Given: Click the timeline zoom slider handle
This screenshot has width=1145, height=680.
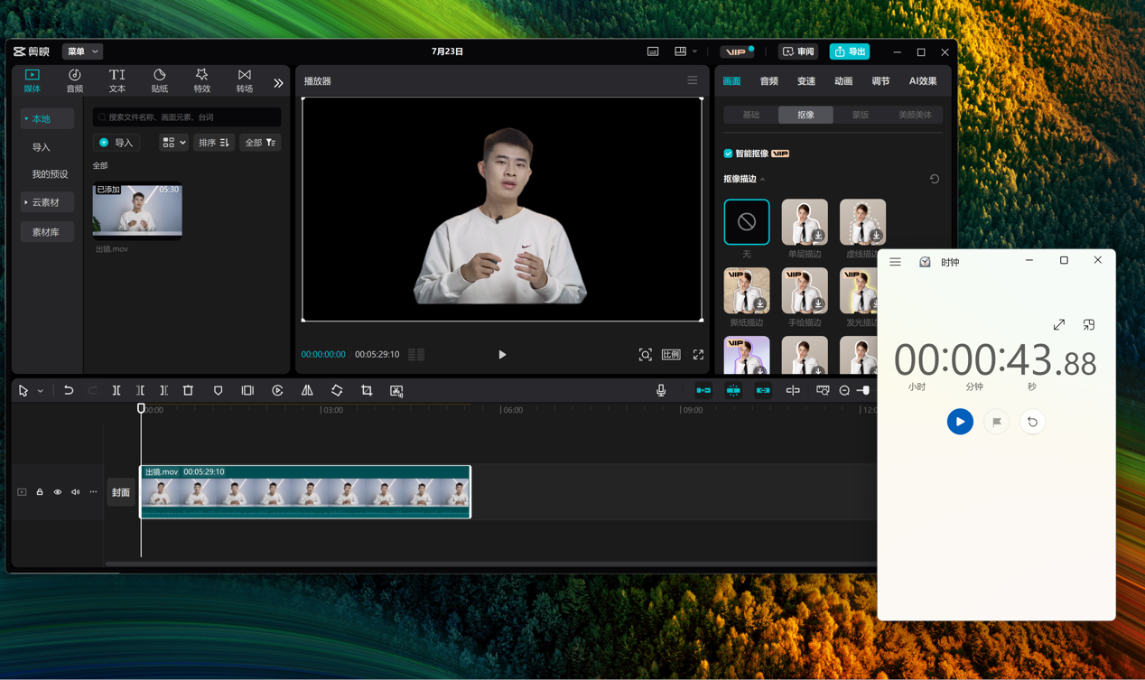Looking at the screenshot, I should click(865, 391).
